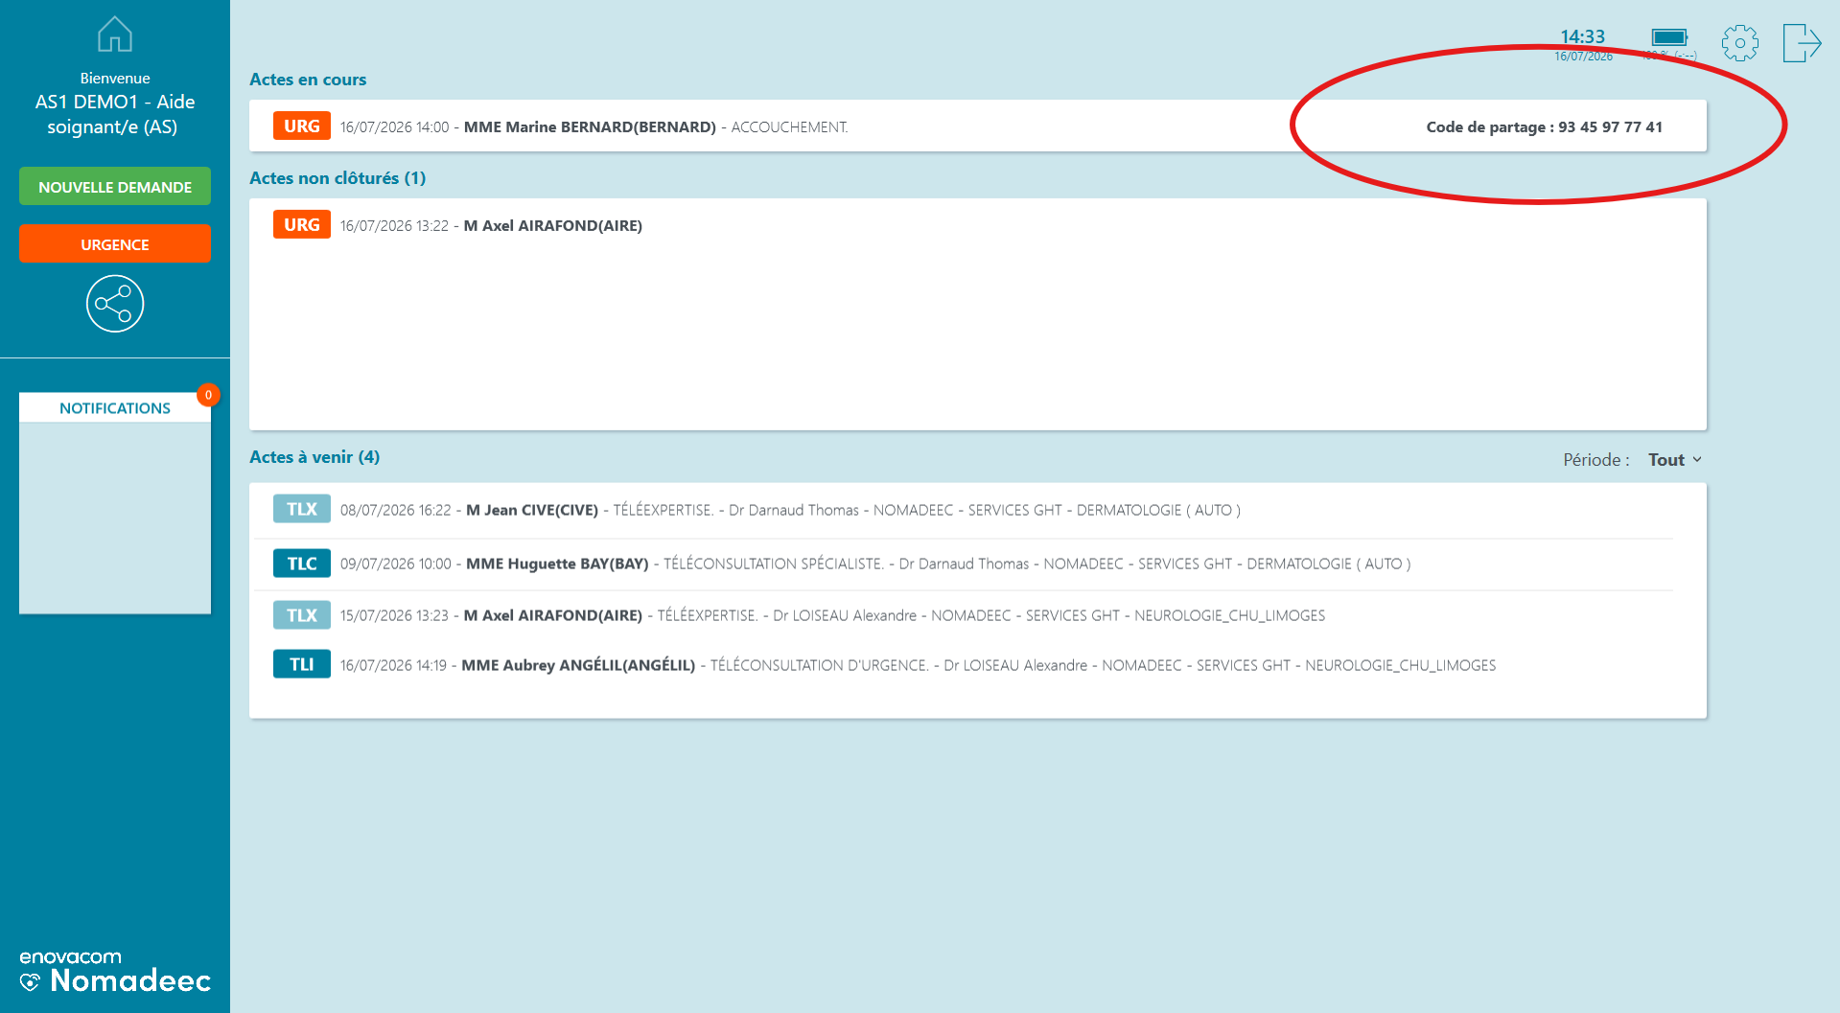
Task: Check the battery status icon
Action: 1669,37
